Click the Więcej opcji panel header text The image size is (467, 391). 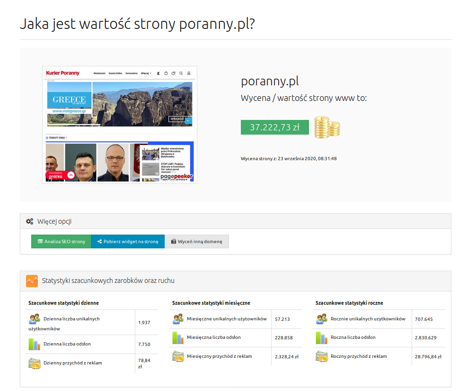tap(54, 222)
